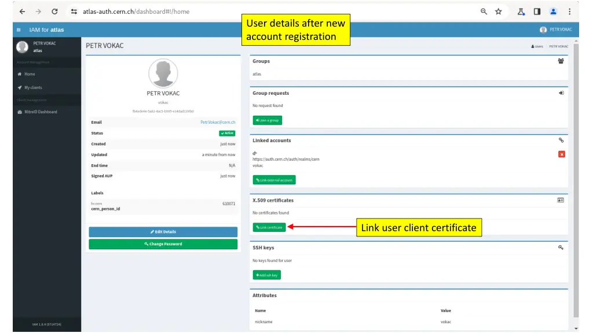The height and width of the screenshot is (333, 593).
Task: Click the large profile avatar picture
Action: click(x=163, y=73)
